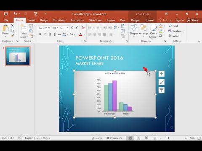Select the Format Painter brush icon

click(x=13, y=36)
